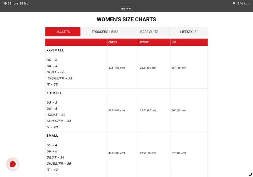253x177 pixels.
Task: Switch to the Lifestyle tab
Action: [x=188, y=32]
